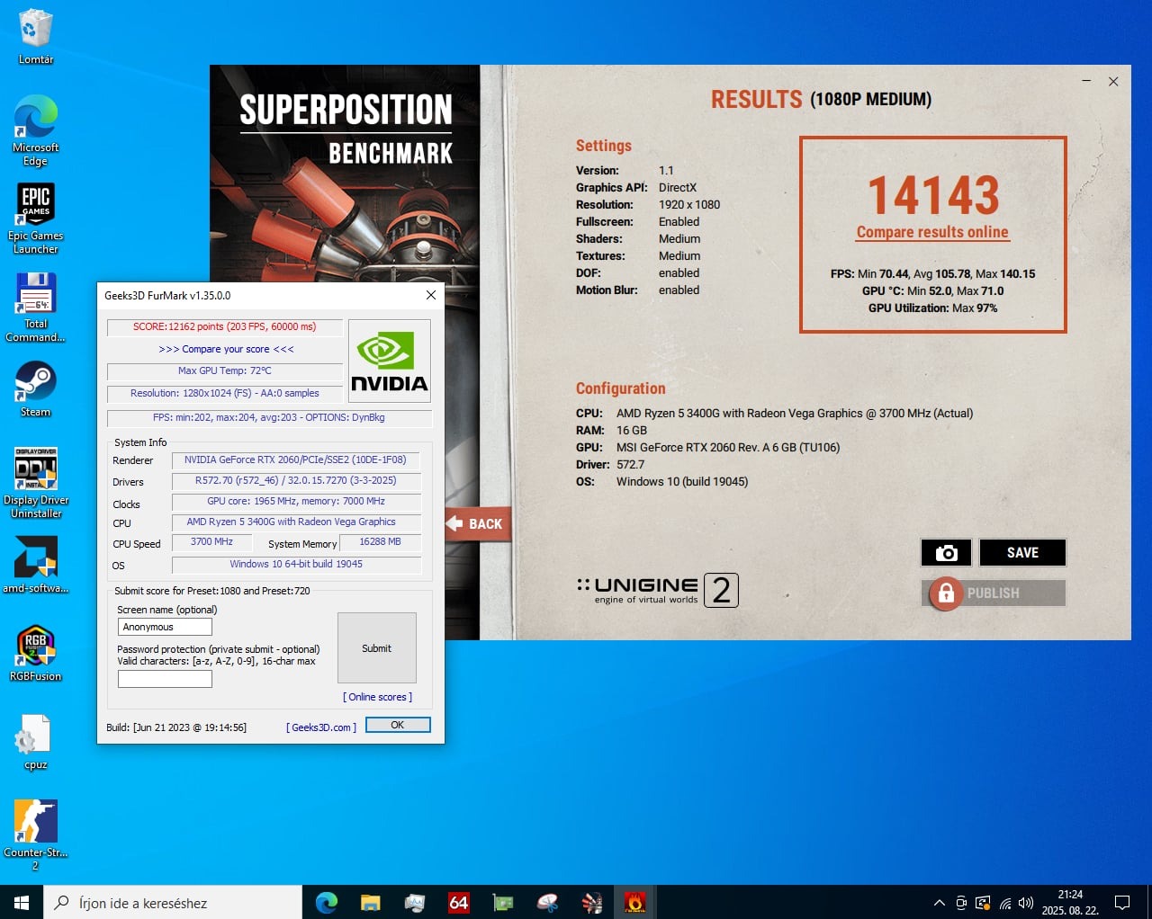Click the locked PUBLISH button
1152x919 pixels.
click(x=994, y=593)
